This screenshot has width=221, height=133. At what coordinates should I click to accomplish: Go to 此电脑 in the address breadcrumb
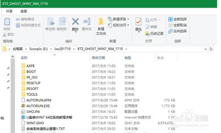pos(18,49)
